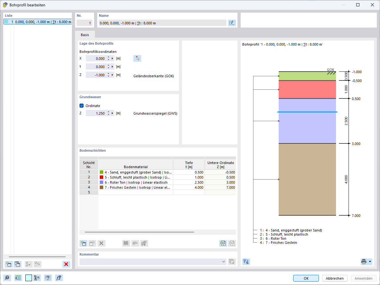This screenshot has width=380, height=285.
Task: Click lower ordinate cell 3.000
Action: [220, 182]
